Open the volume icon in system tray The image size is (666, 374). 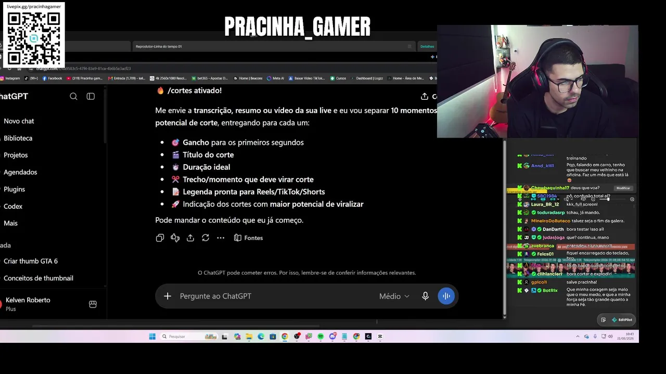coord(610,337)
